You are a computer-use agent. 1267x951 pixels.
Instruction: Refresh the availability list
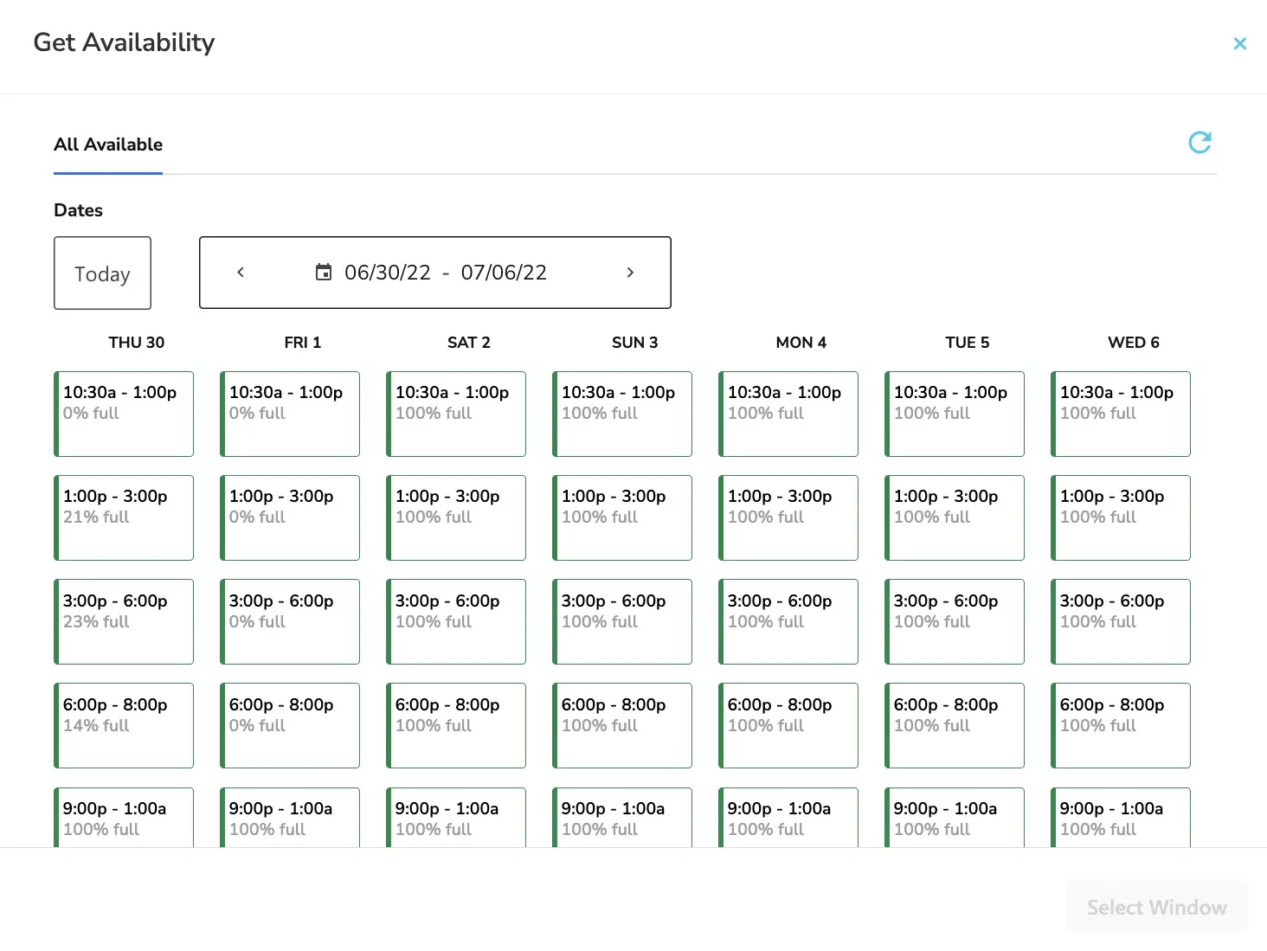[x=1199, y=142]
